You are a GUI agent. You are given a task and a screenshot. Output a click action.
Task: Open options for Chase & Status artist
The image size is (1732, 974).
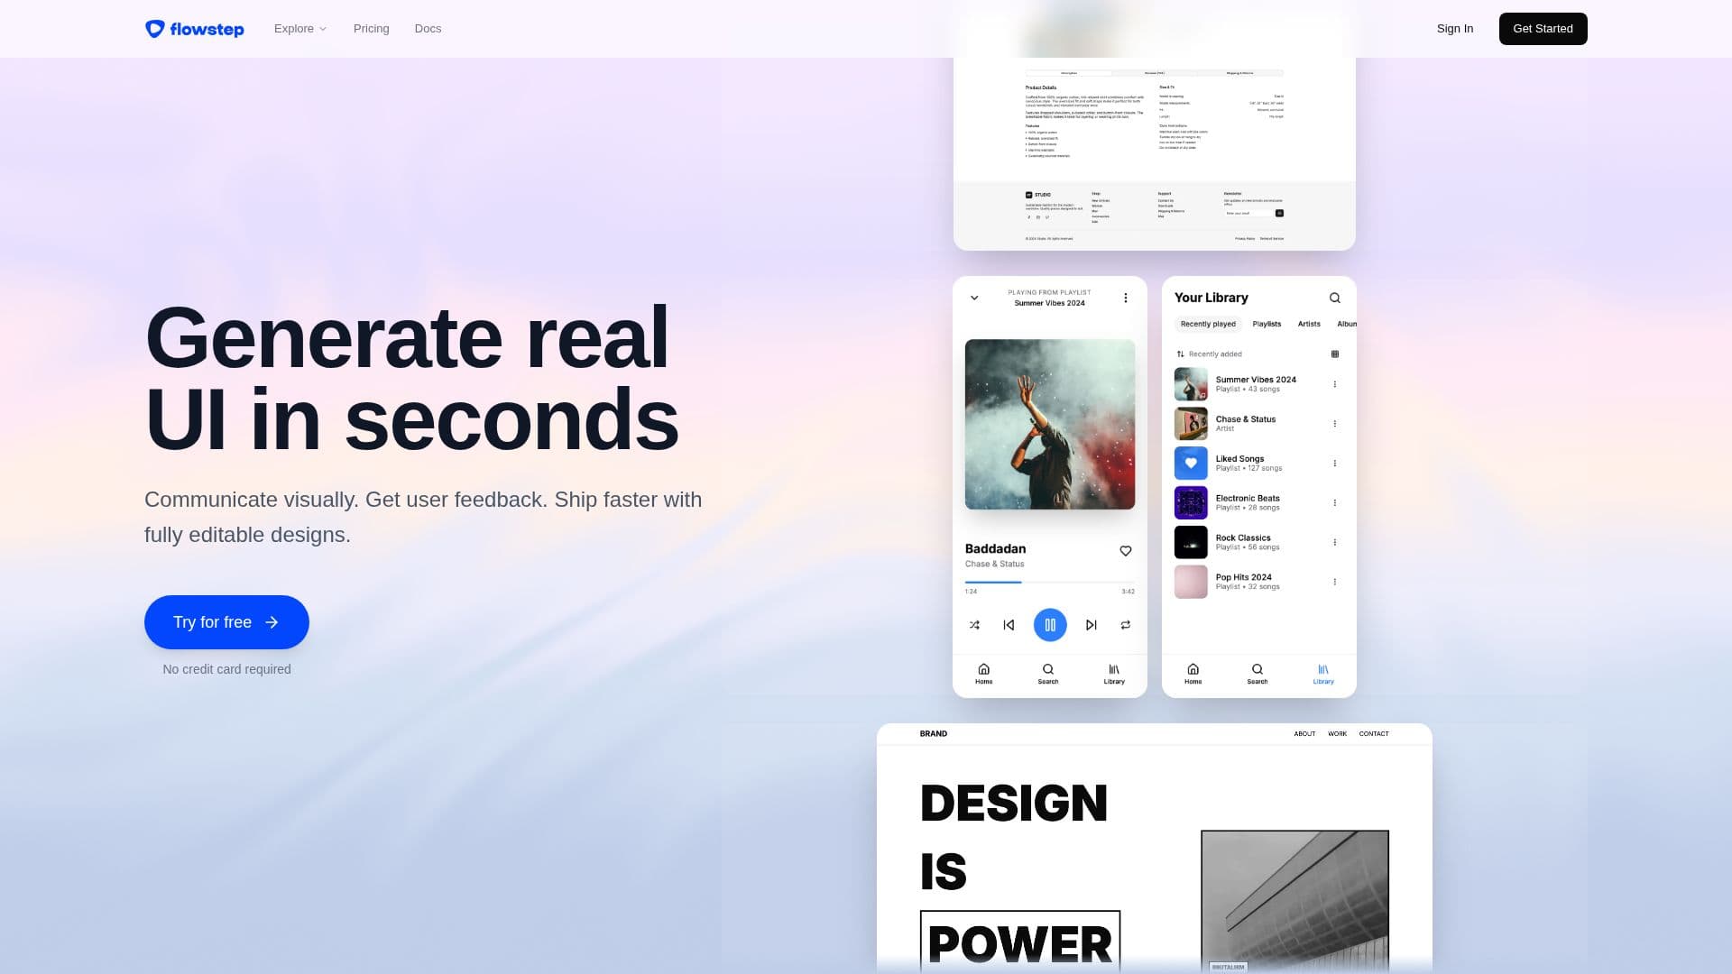pyautogui.click(x=1335, y=424)
